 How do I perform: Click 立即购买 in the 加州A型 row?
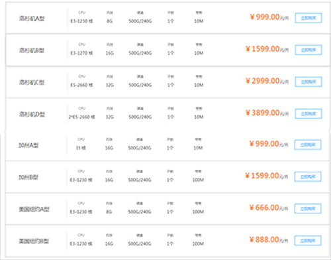[x=308, y=145]
